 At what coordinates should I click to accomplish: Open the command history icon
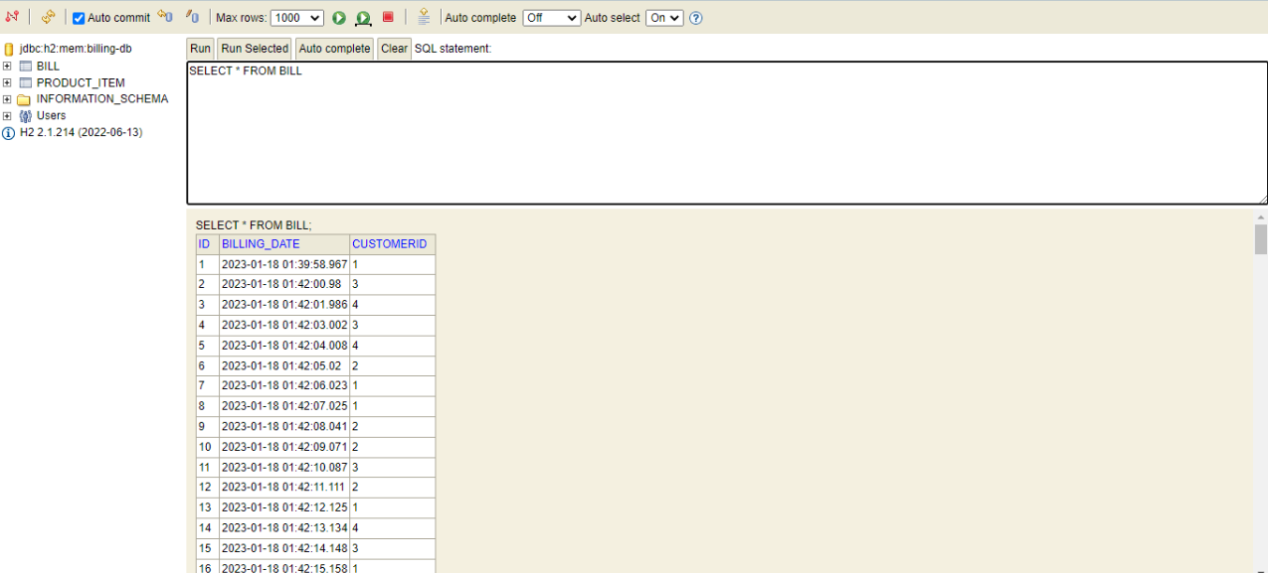tap(424, 17)
